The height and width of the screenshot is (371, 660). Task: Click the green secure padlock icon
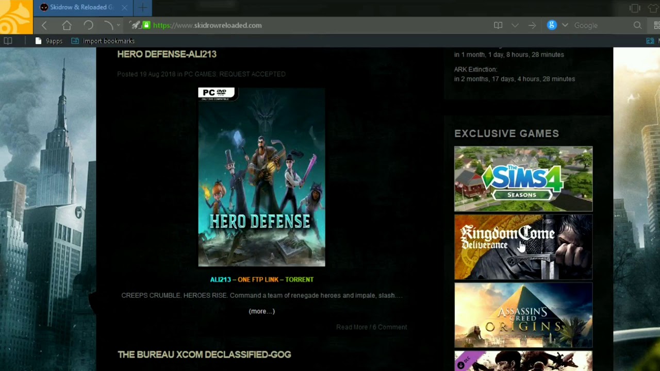coord(146,25)
